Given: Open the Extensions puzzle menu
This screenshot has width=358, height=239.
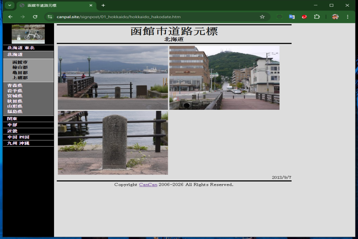Looking at the screenshot, I should (317, 17).
